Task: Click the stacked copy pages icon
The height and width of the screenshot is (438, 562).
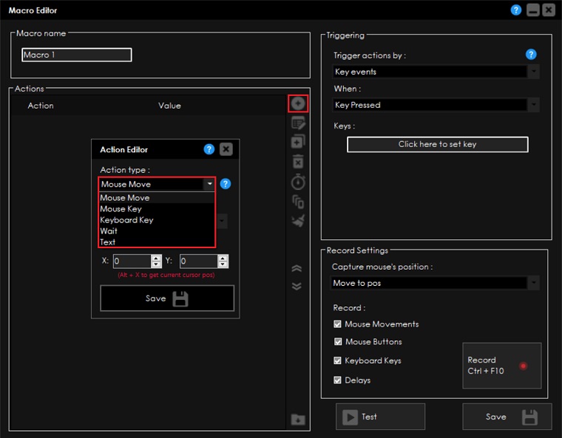Action: pyautogui.click(x=298, y=202)
